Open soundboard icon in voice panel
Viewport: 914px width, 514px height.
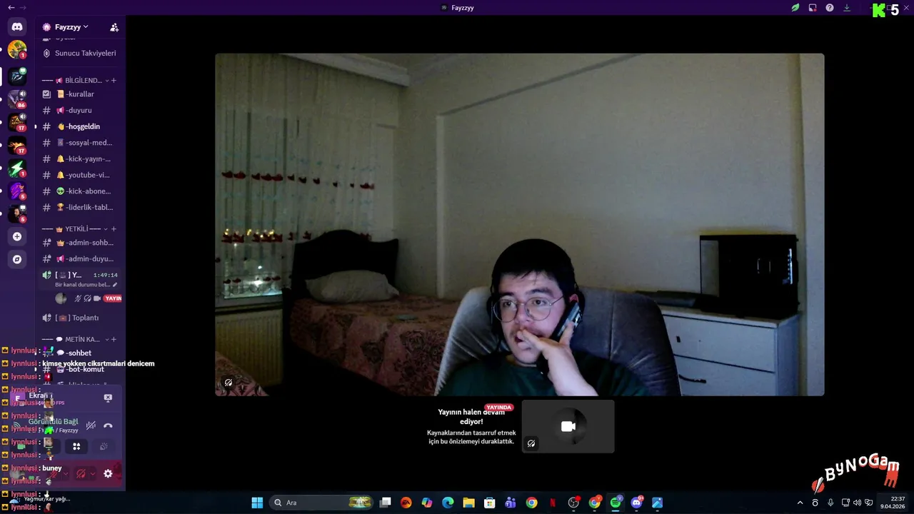(104, 446)
